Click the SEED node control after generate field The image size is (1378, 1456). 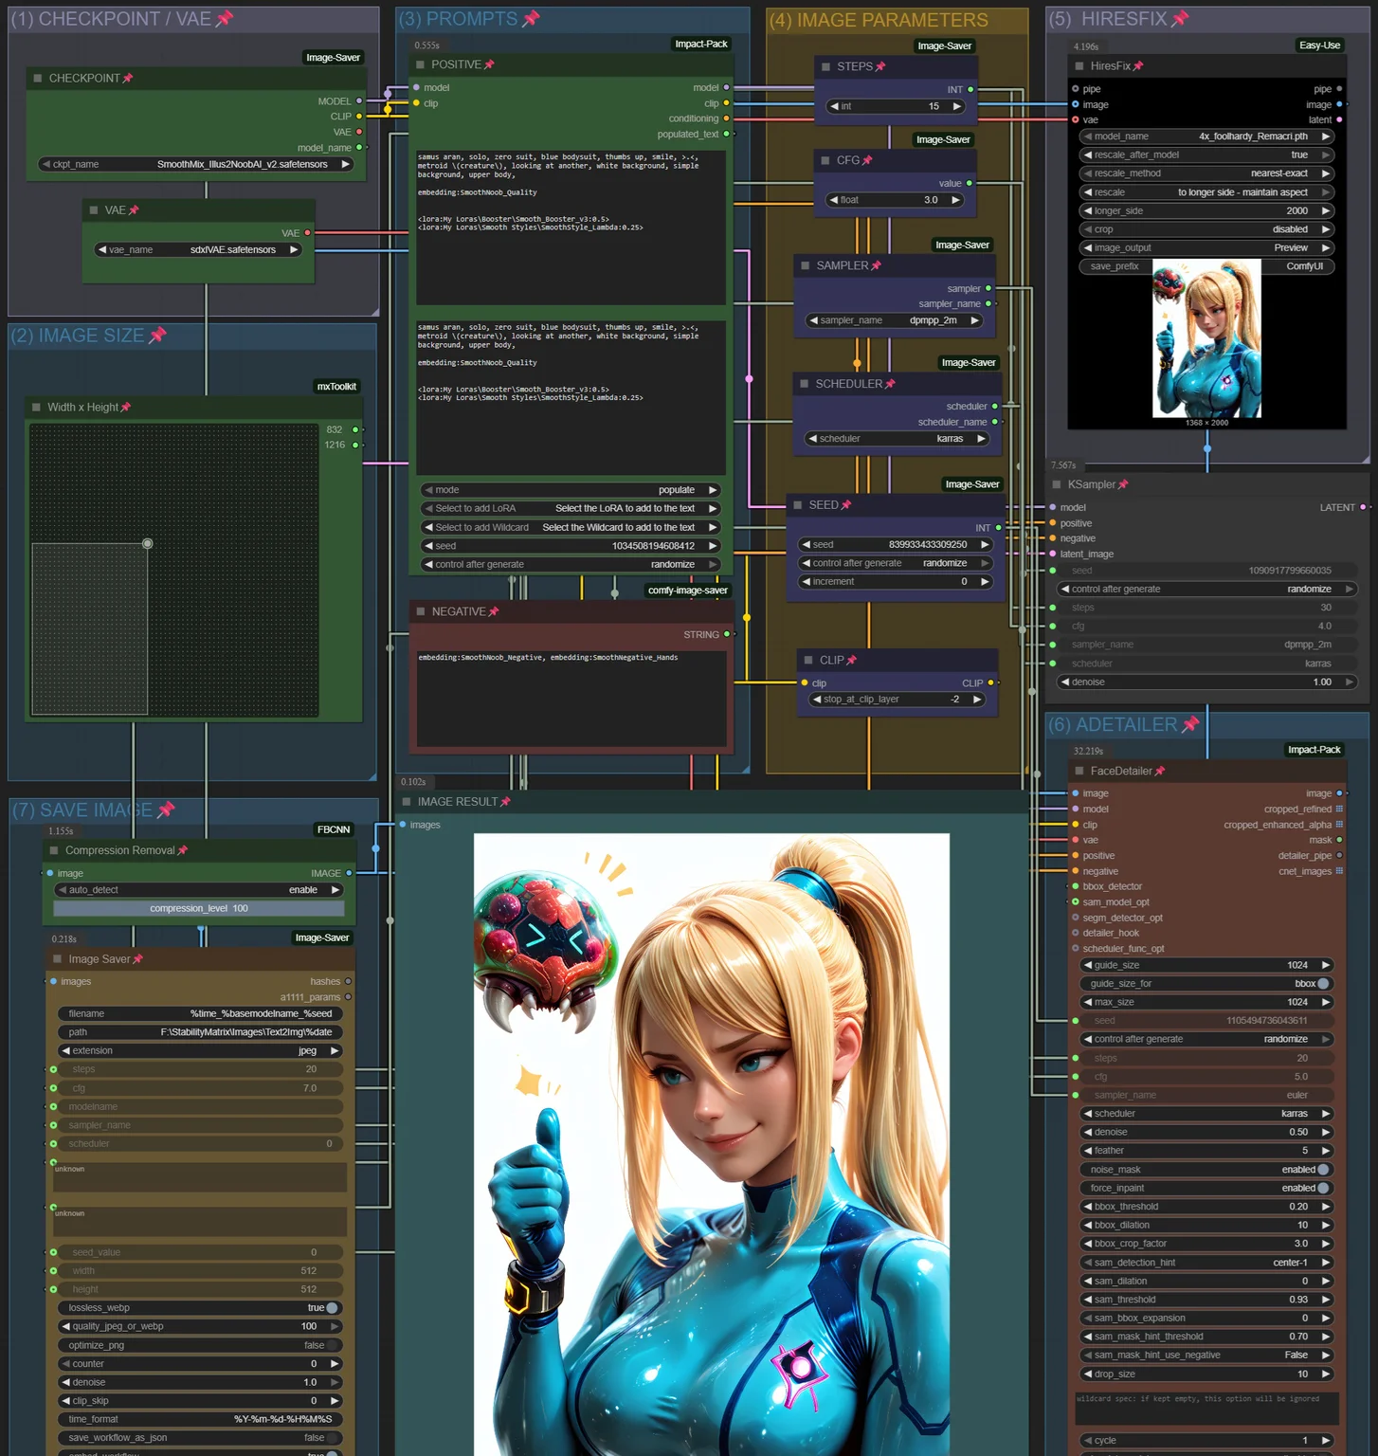tap(896, 563)
